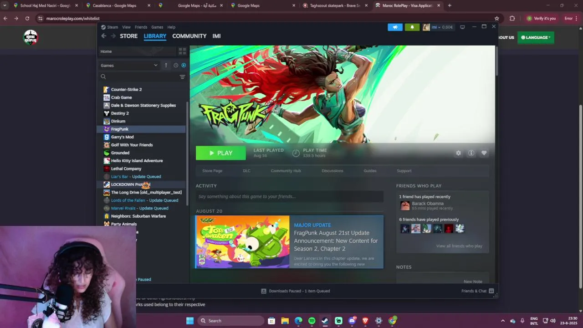This screenshot has height=328, width=583.
Task: Go back with Steam's back arrow
Action: click(x=104, y=36)
